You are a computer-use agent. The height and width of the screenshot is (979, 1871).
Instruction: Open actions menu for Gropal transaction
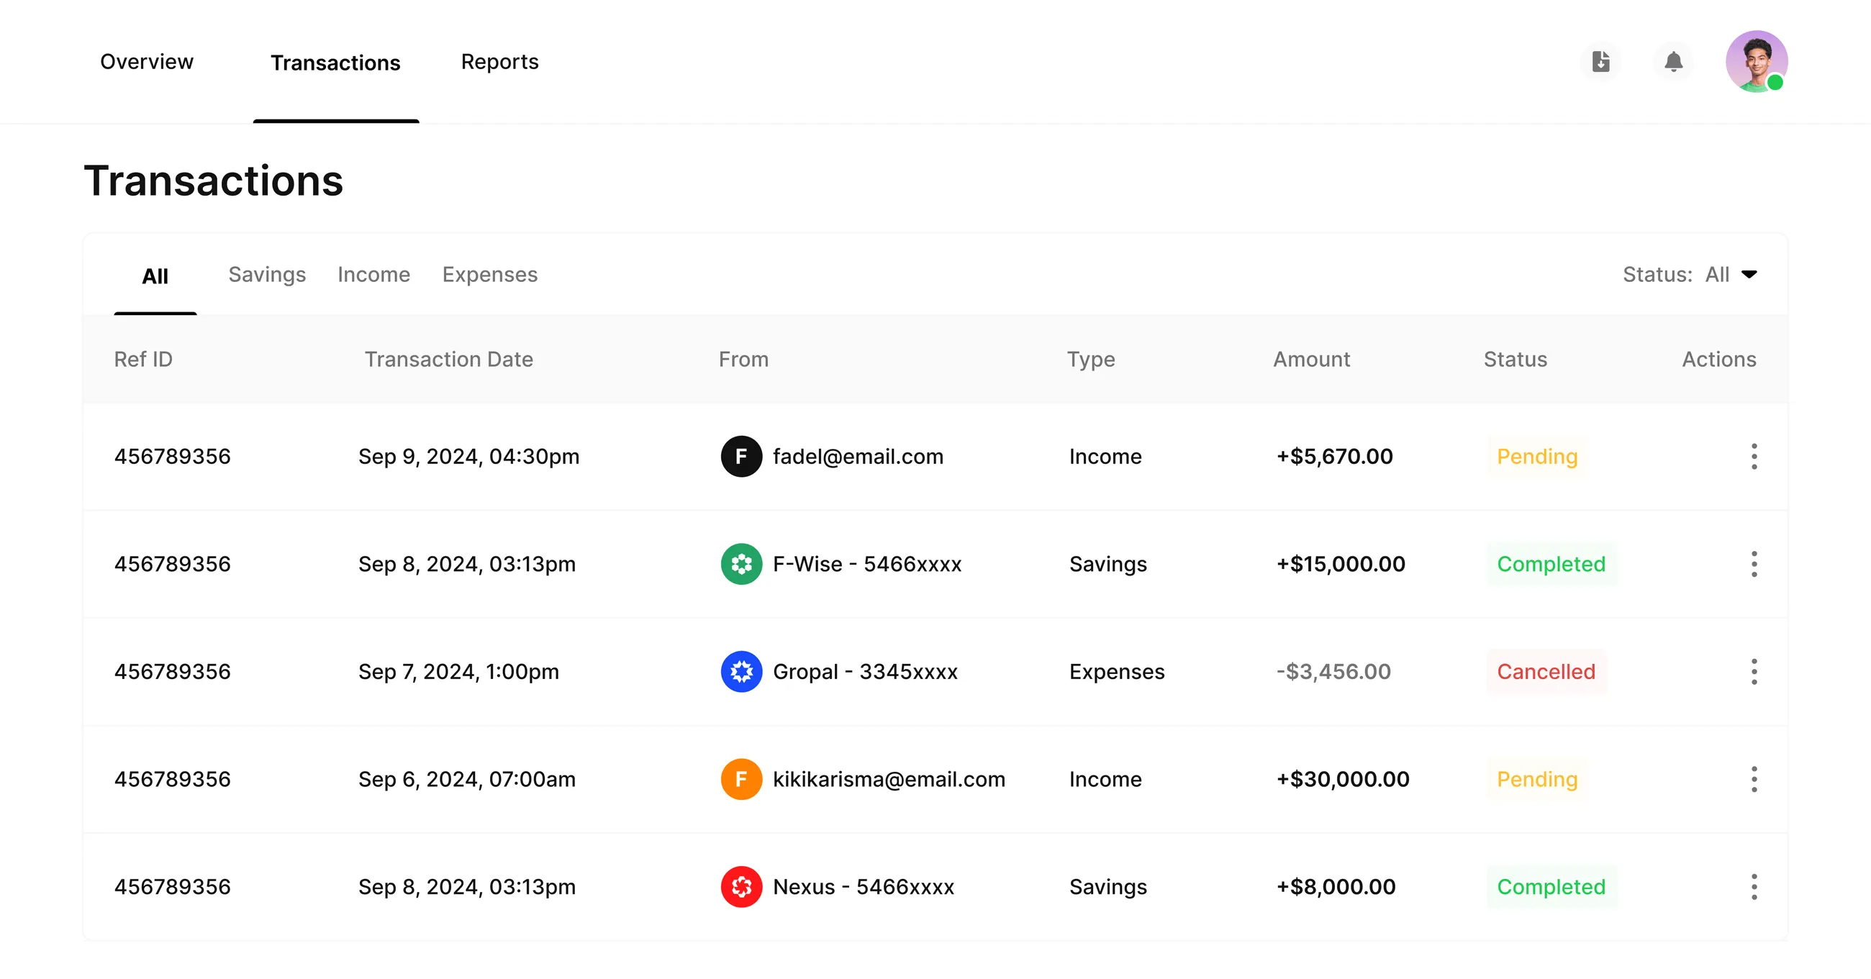[1753, 672]
